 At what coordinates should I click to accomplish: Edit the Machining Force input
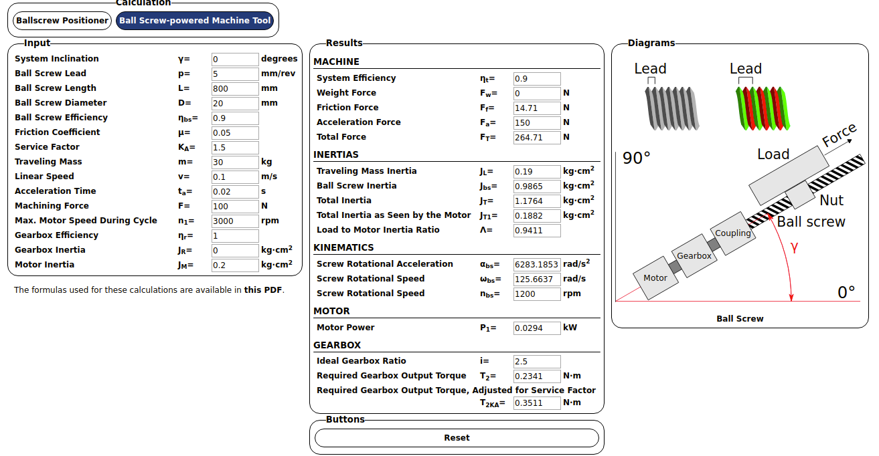point(235,207)
